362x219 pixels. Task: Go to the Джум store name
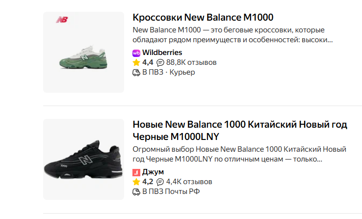click(x=153, y=172)
